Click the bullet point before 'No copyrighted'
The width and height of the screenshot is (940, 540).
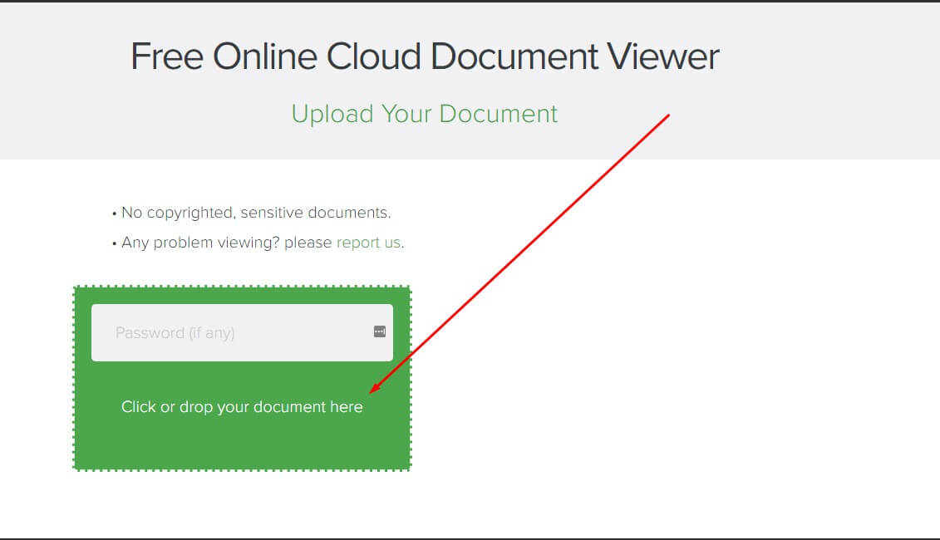(114, 214)
